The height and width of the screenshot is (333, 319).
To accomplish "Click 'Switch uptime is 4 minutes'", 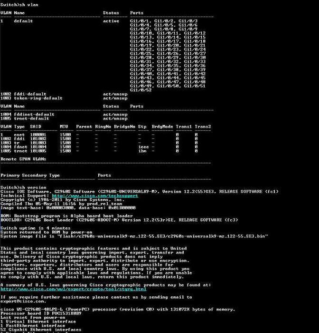I will pyautogui.click(x=36, y=228).
